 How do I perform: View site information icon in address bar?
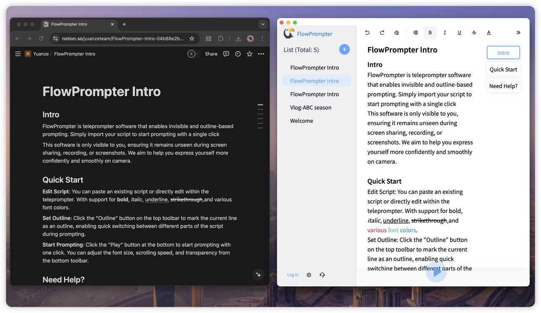coord(55,38)
